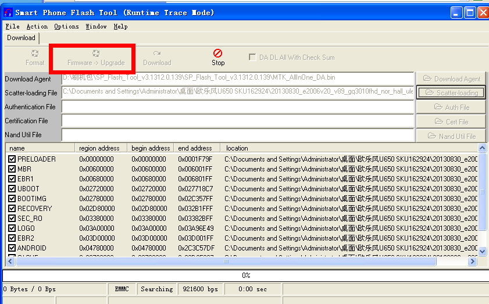Browse with the Download Agent button
The height and width of the screenshot is (304, 489).
tap(451, 78)
